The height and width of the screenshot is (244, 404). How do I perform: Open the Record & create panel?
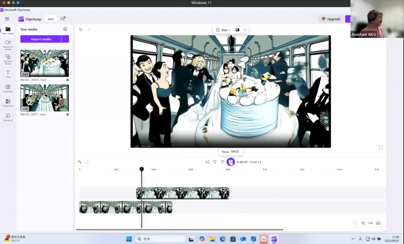8,45
